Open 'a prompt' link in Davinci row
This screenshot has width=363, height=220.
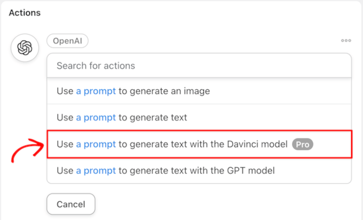[x=96, y=144]
